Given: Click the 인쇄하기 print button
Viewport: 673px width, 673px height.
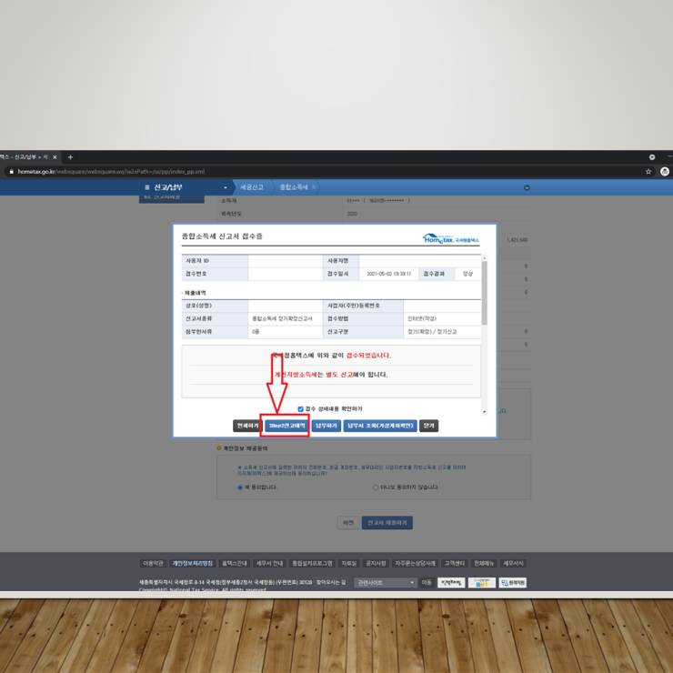Looking at the screenshot, I should click(x=247, y=426).
